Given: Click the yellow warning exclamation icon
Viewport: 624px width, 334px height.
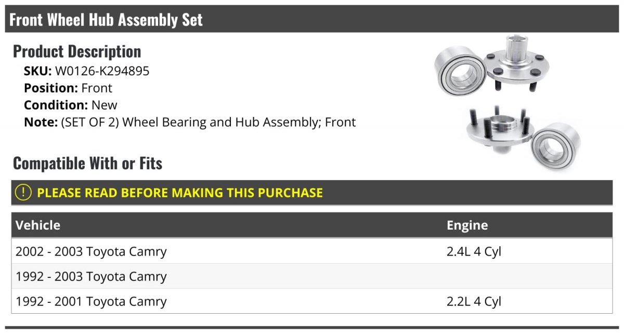Looking at the screenshot, I should [x=23, y=193].
